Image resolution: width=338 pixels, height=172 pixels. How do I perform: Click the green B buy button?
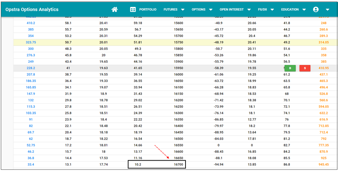[x=290, y=68]
